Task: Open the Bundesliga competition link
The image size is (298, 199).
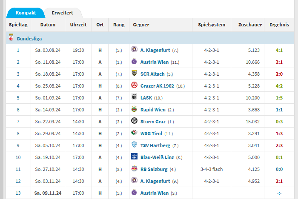Action: click(x=29, y=39)
